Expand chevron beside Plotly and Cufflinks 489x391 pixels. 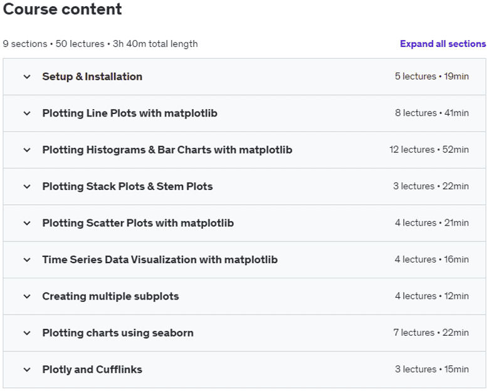[27, 370]
